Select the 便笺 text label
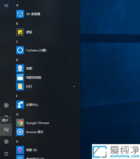 29,32
